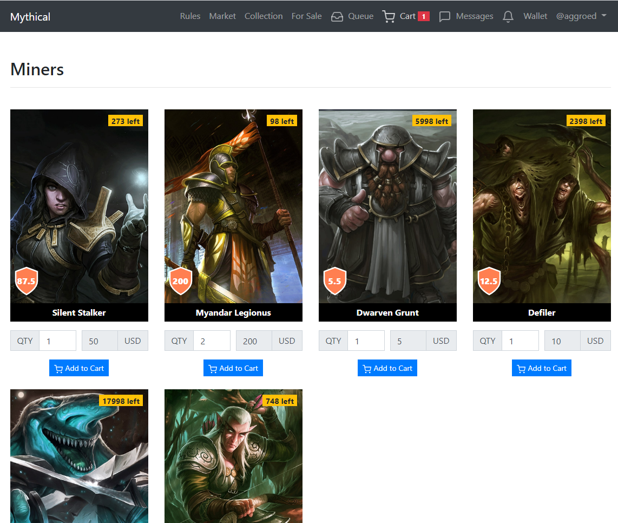The width and height of the screenshot is (618, 523).
Task: Click the USD label for Dwarven Grunt
Action: pos(441,341)
